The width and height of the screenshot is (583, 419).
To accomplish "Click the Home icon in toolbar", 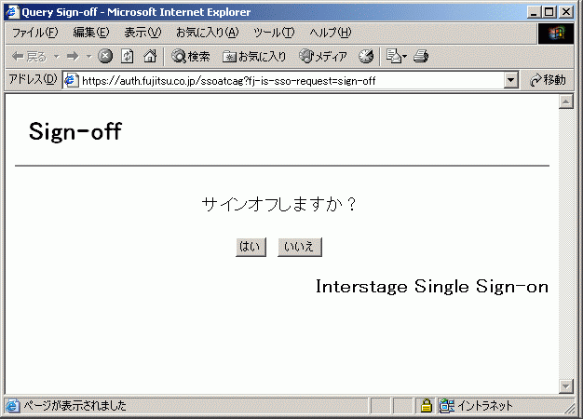I will click(x=150, y=57).
